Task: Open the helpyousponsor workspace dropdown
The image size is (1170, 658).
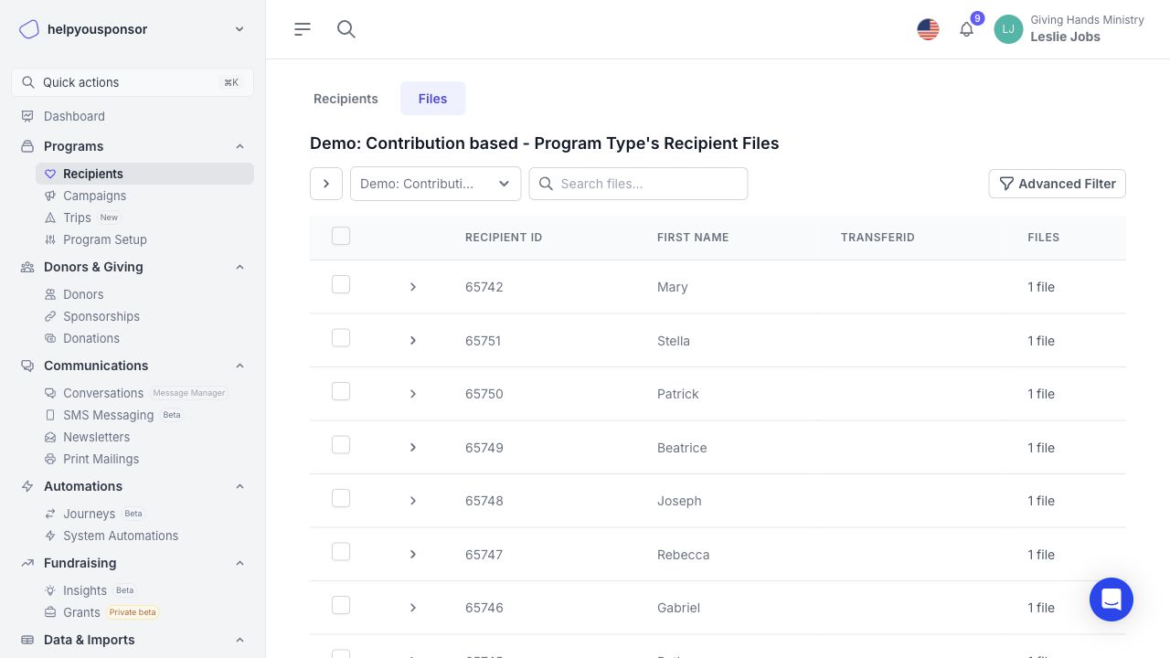Action: tap(239, 29)
